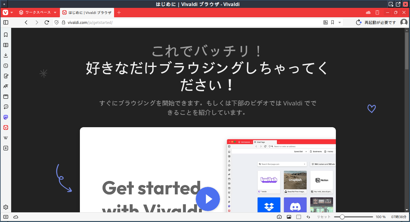
Task: Toggle the side panel visibility
Action: [x=6, y=22]
